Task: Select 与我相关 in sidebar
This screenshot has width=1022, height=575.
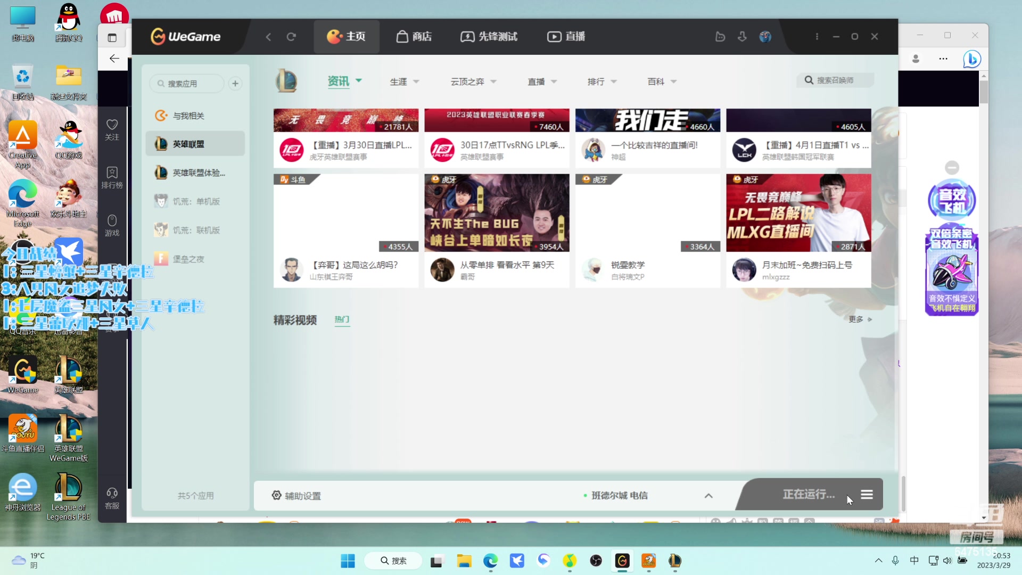Action: point(195,116)
